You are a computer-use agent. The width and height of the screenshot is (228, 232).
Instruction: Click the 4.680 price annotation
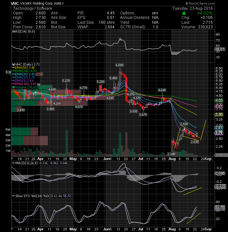[52, 90]
